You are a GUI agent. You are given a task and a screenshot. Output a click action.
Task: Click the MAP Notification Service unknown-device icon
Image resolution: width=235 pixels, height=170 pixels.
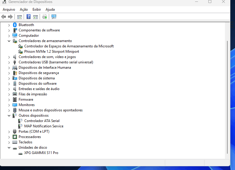20,126
